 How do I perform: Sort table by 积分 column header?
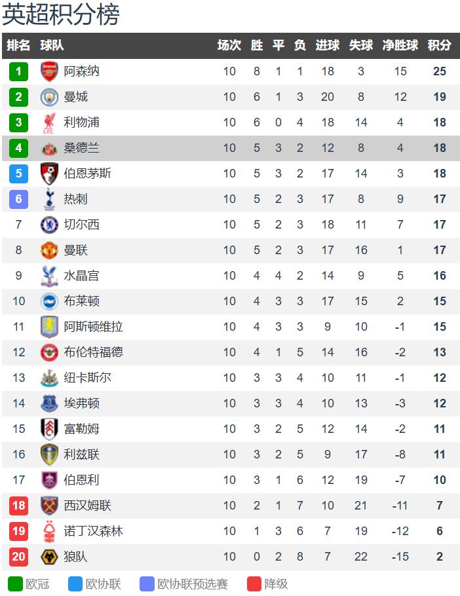pos(439,45)
